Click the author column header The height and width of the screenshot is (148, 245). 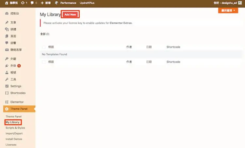(129, 47)
